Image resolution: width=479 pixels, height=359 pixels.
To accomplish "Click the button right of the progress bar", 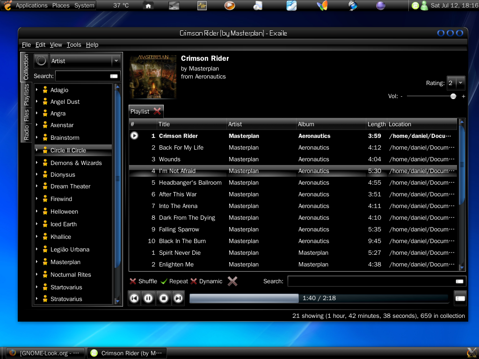I will pos(460,298).
